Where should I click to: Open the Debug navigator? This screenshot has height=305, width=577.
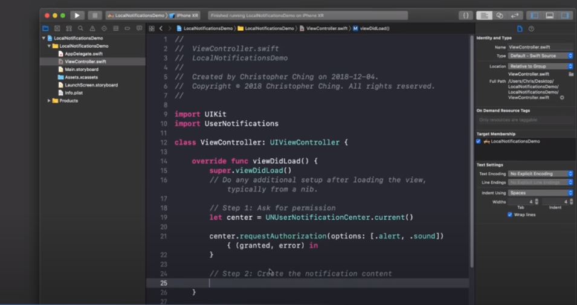pyautogui.click(x=116, y=28)
